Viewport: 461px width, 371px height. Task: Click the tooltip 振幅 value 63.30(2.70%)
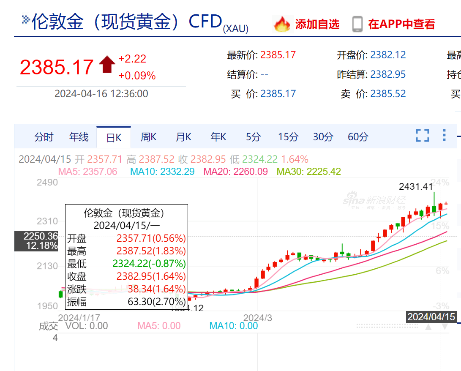(157, 301)
